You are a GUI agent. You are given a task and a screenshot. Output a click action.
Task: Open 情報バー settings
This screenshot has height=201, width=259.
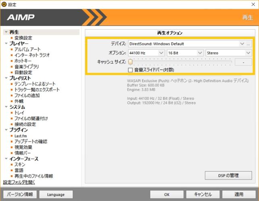click(23, 153)
